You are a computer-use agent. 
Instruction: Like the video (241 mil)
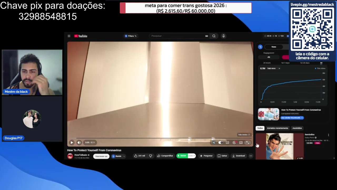(140, 156)
